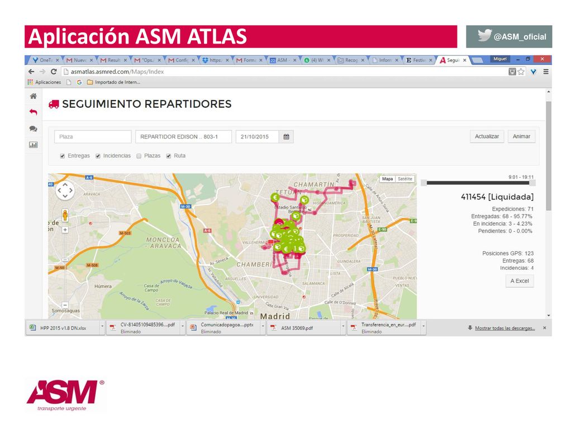Open the new tab button
The width and height of the screenshot is (572, 429).
477,60
